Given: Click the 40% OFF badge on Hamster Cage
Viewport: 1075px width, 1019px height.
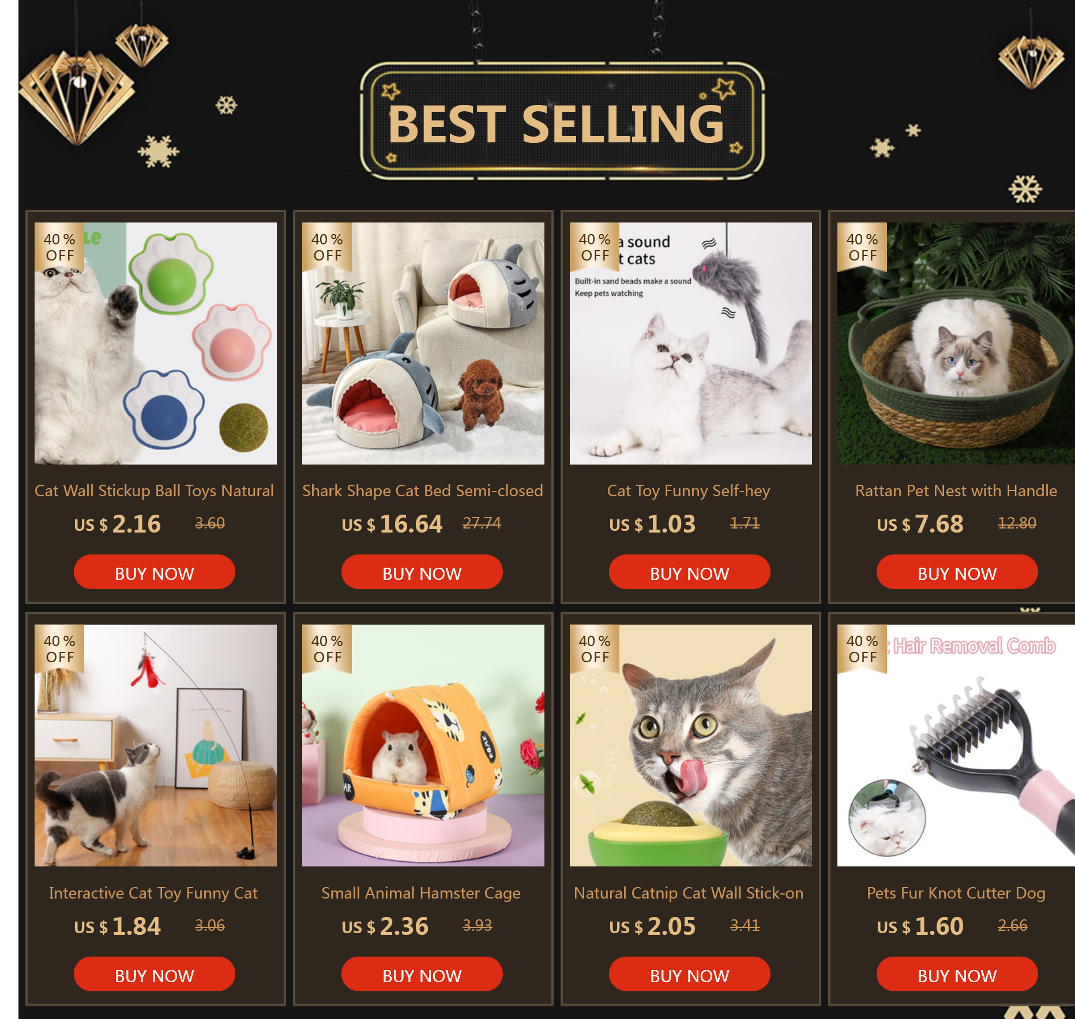Looking at the screenshot, I should pyautogui.click(x=327, y=649).
